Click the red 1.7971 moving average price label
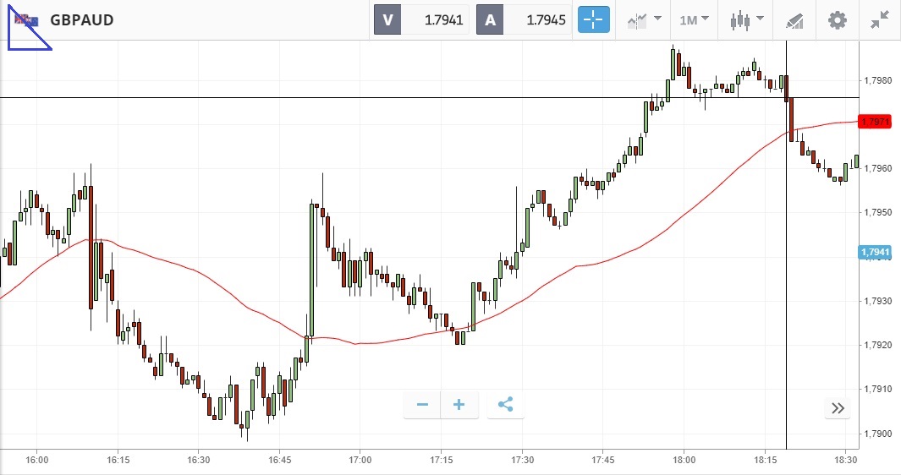The width and height of the screenshot is (901, 475). pyautogui.click(x=875, y=122)
